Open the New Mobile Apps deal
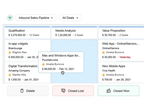The width and height of the screenshot is (146, 109). click(114, 66)
